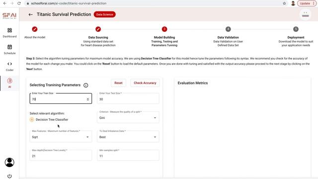Click the chatbot icon at top right
This screenshot has width=318, height=179.
click(x=306, y=15)
